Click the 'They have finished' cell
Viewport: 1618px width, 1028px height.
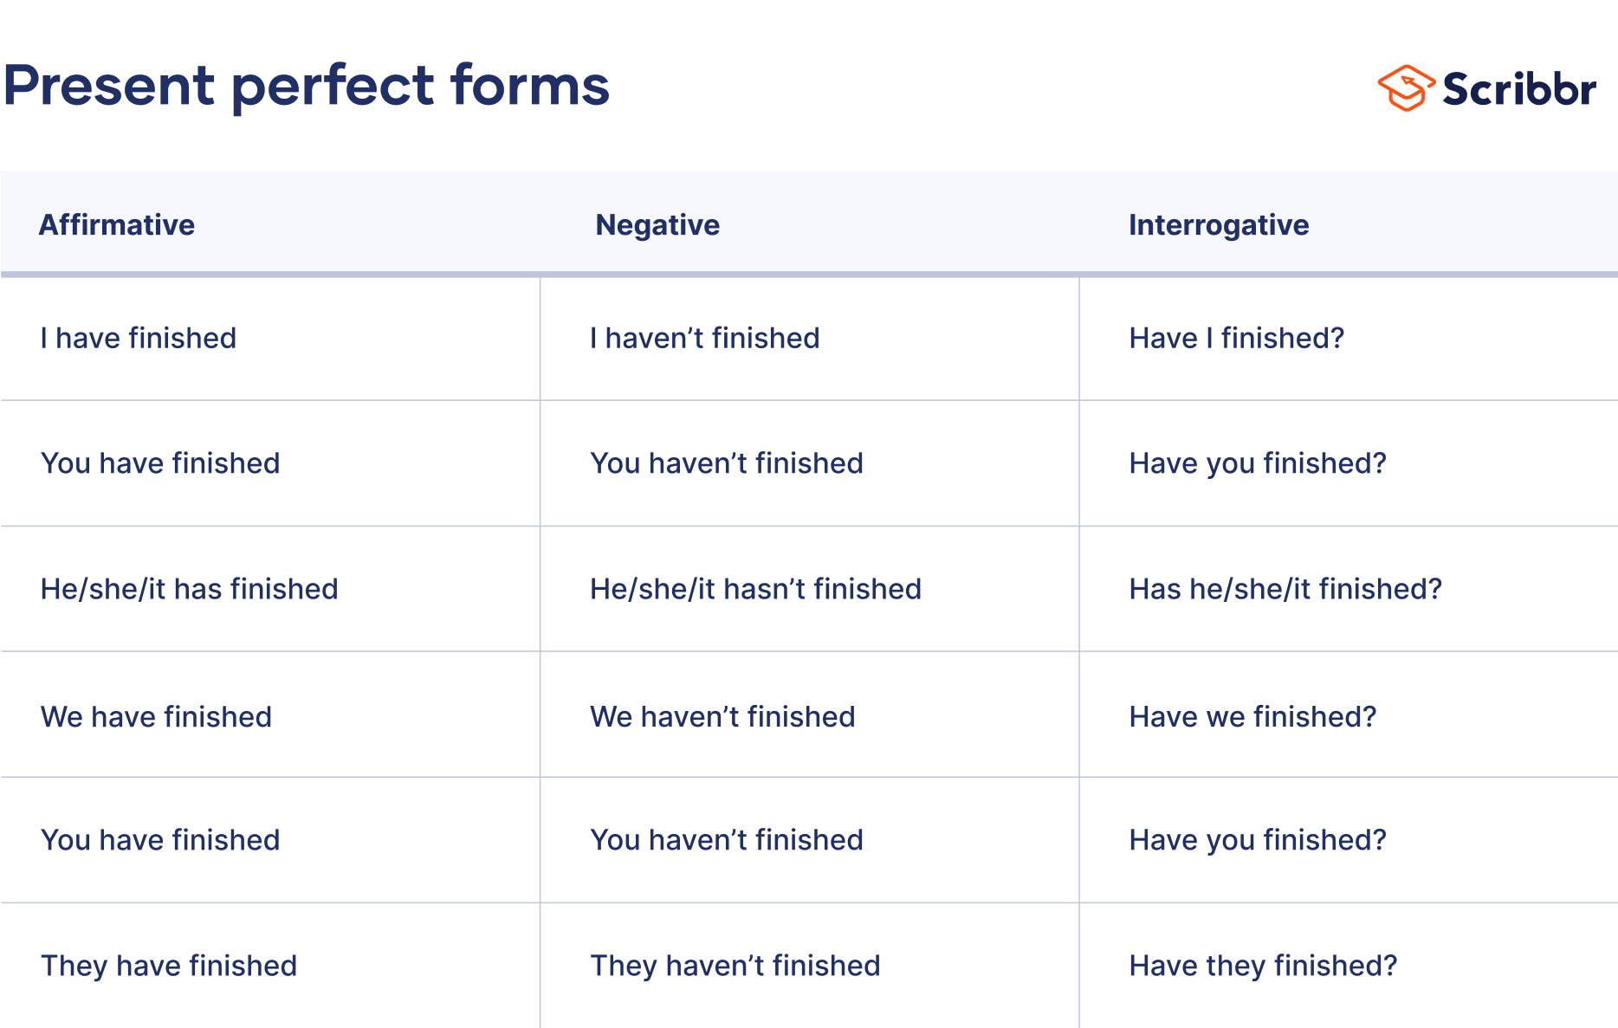tap(169, 966)
